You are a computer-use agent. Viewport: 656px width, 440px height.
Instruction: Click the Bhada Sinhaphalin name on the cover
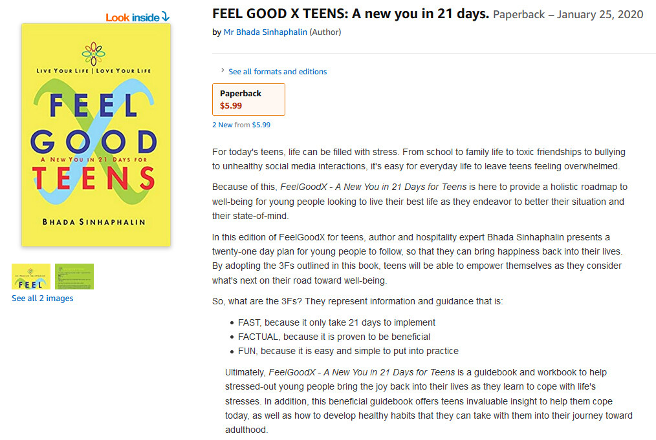94,222
